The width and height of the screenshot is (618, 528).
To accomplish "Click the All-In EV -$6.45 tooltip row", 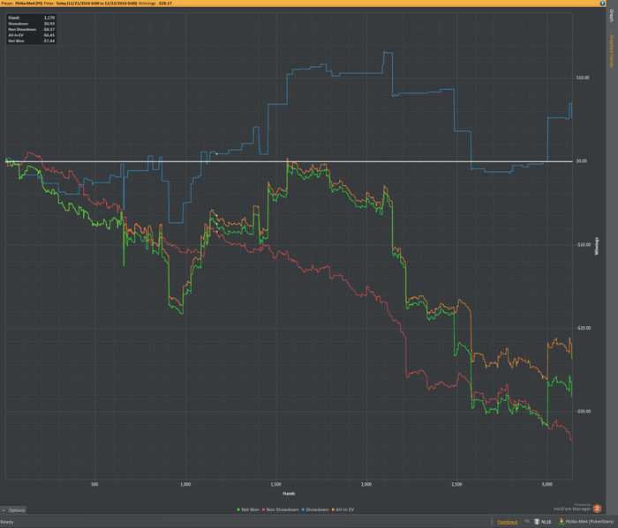I will pos(31,35).
